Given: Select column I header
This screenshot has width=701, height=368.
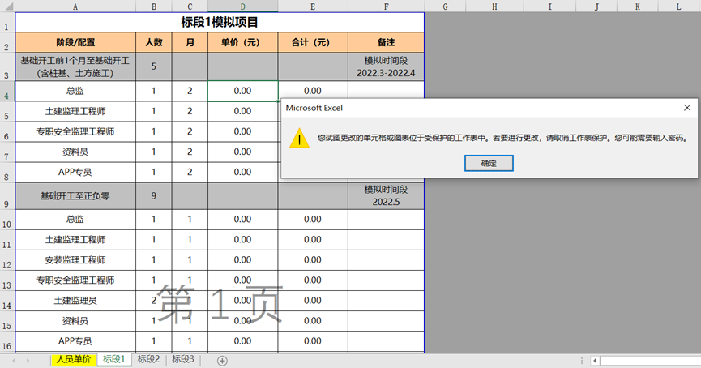Looking at the screenshot, I should [550, 6].
